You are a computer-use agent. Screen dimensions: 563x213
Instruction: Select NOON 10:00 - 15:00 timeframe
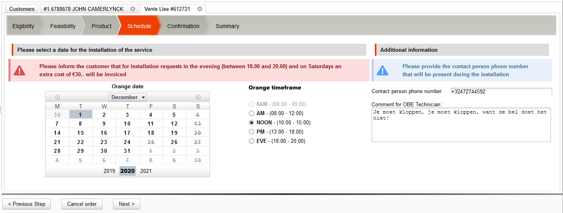pos(252,123)
